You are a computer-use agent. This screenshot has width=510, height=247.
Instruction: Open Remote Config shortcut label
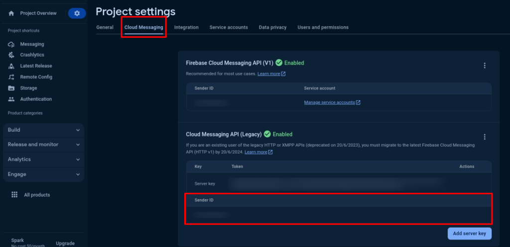pos(36,77)
